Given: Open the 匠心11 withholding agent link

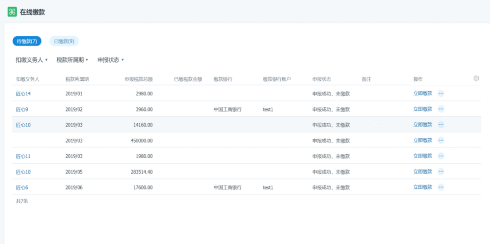Looking at the screenshot, I should coord(23,156).
